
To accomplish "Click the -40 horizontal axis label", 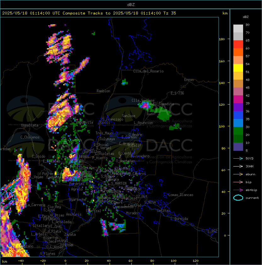I will click(x=21, y=261).
